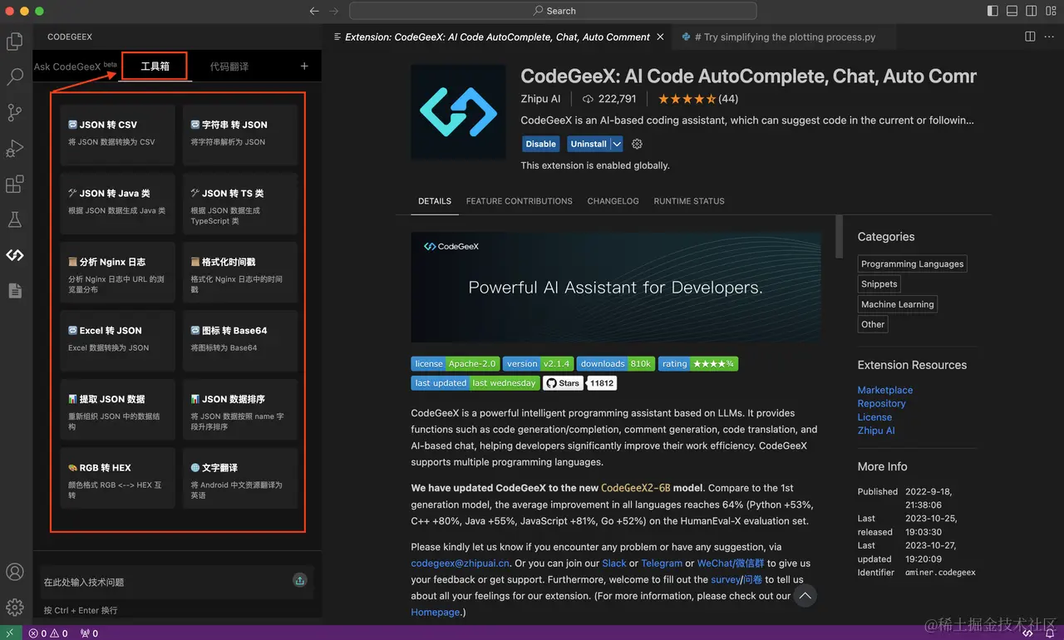
Task: Open the Zhipu AI resource link
Action: [x=876, y=431]
